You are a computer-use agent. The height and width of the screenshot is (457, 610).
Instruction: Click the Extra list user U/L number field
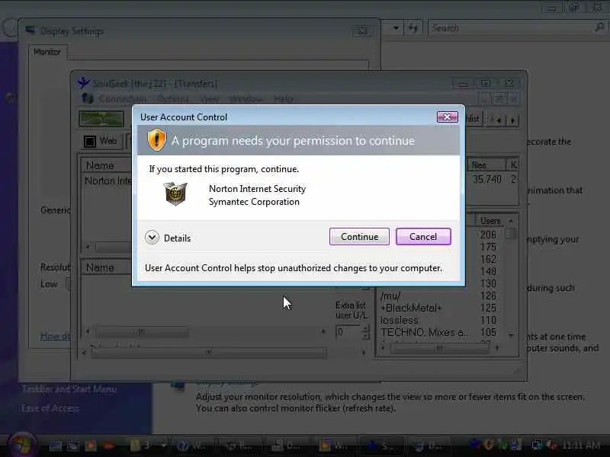point(348,332)
